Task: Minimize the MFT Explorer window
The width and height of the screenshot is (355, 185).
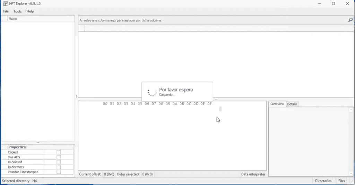Action: [319, 3]
